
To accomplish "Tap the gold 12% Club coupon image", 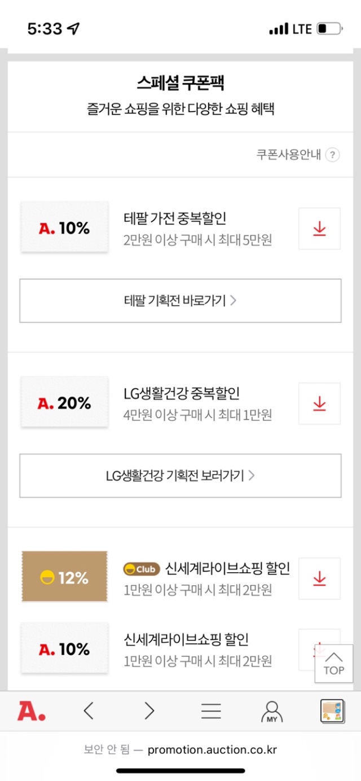I will 64,576.
